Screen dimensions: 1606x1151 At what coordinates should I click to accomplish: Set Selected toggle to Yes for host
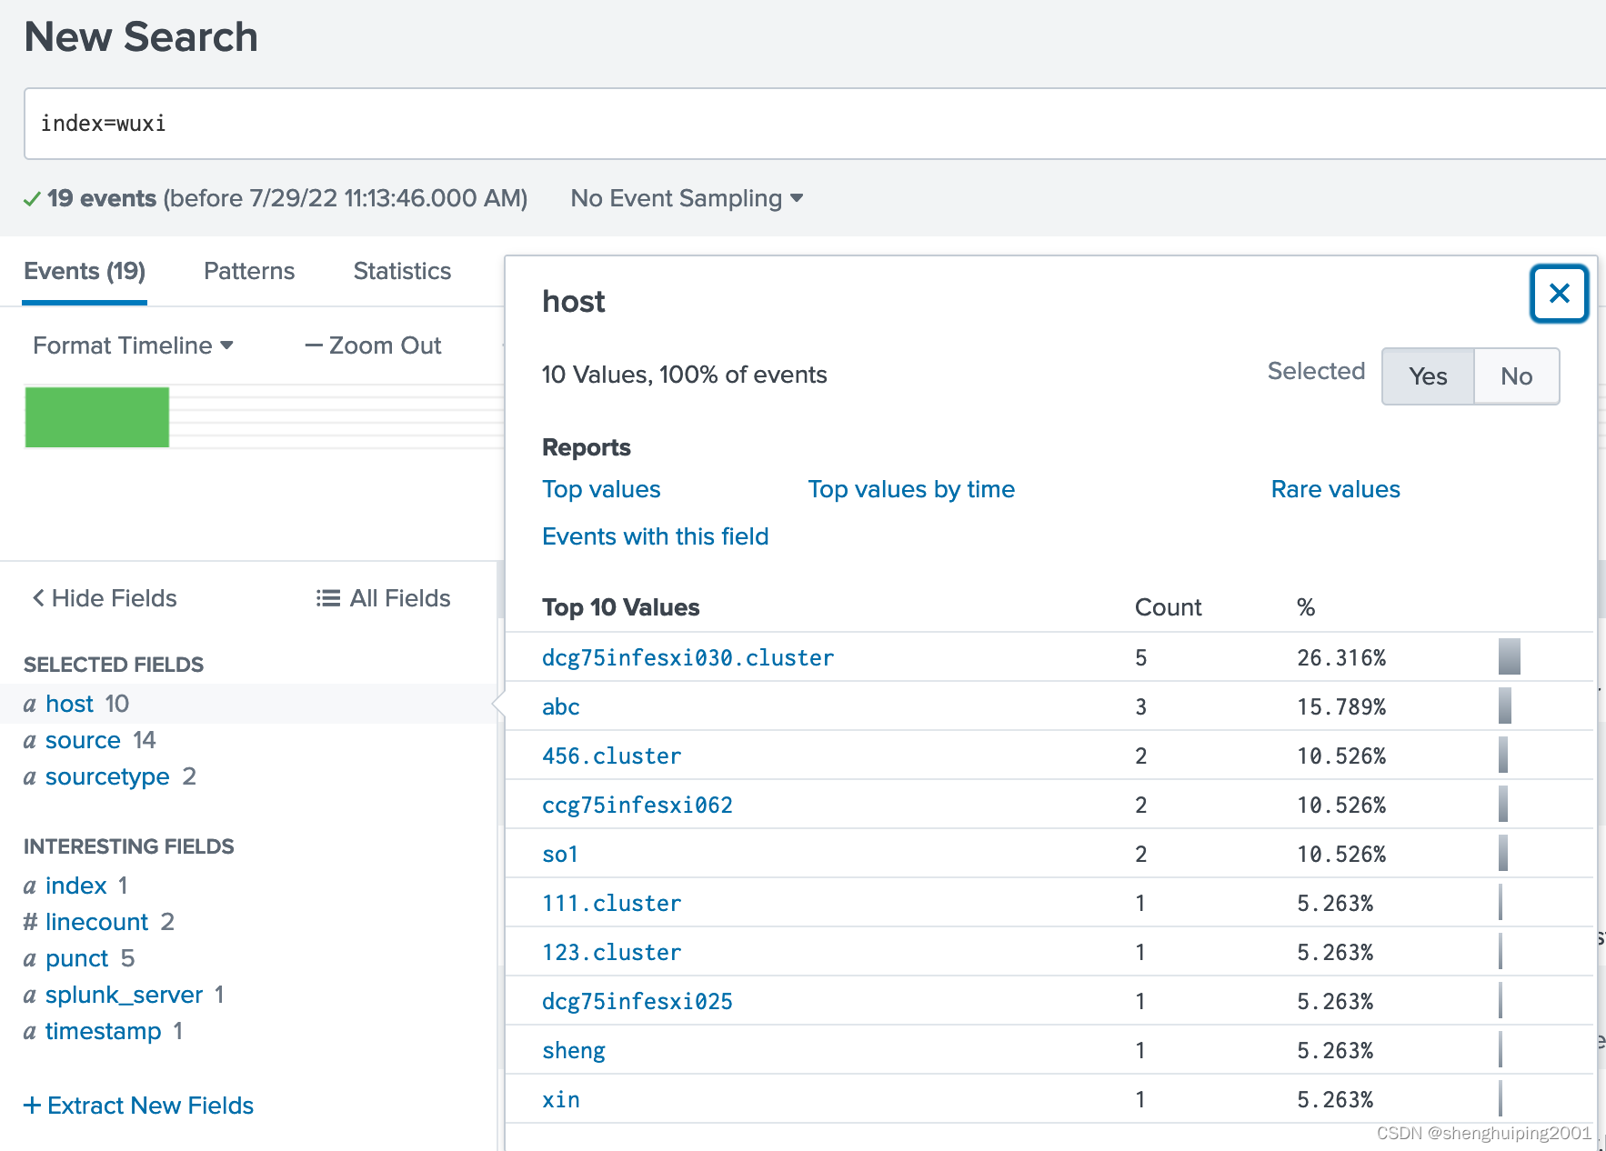pos(1427,376)
